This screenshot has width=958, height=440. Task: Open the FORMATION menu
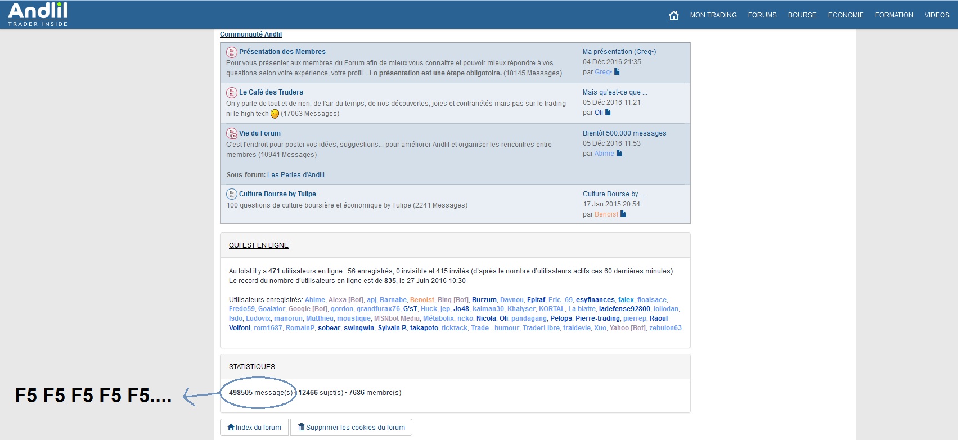894,15
